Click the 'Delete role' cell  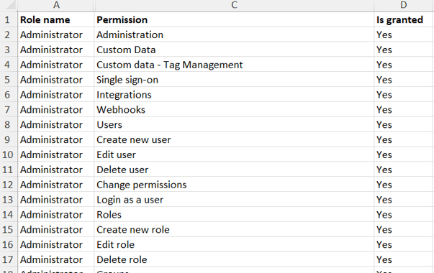coord(234,259)
